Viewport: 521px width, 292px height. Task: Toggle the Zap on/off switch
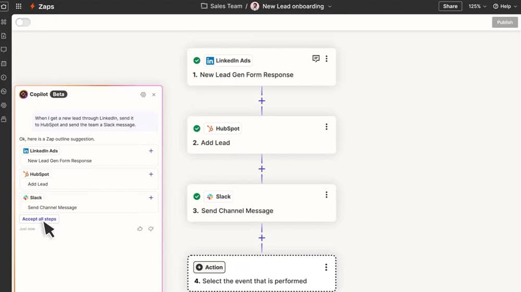(x=23, y=22)
